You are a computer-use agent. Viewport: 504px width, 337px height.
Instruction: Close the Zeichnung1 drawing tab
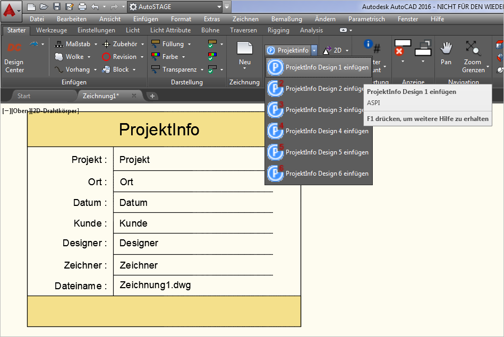point(134,96)
